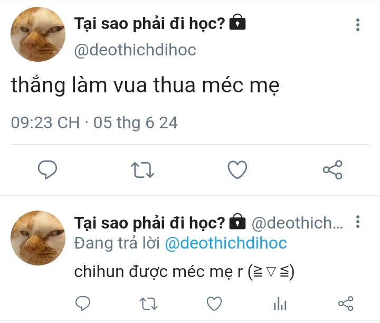Like the chihun reply tweet
Viewport: 380px width, 323px height.
214,303
